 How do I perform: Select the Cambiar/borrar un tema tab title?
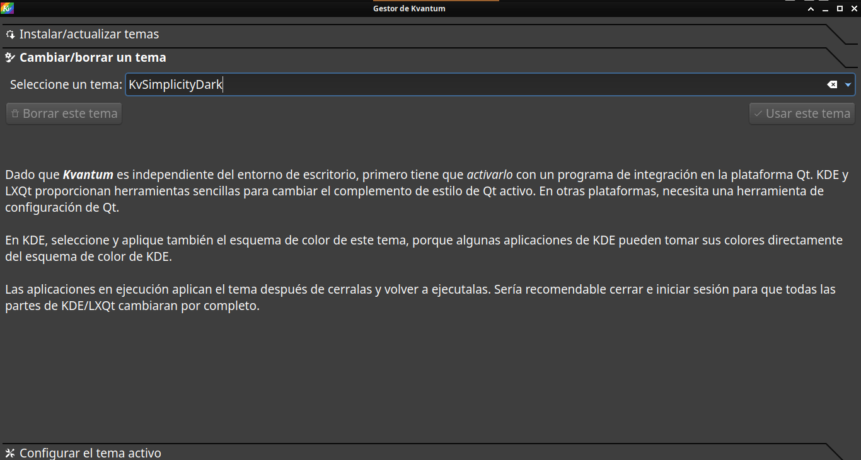tap(93, 58)
